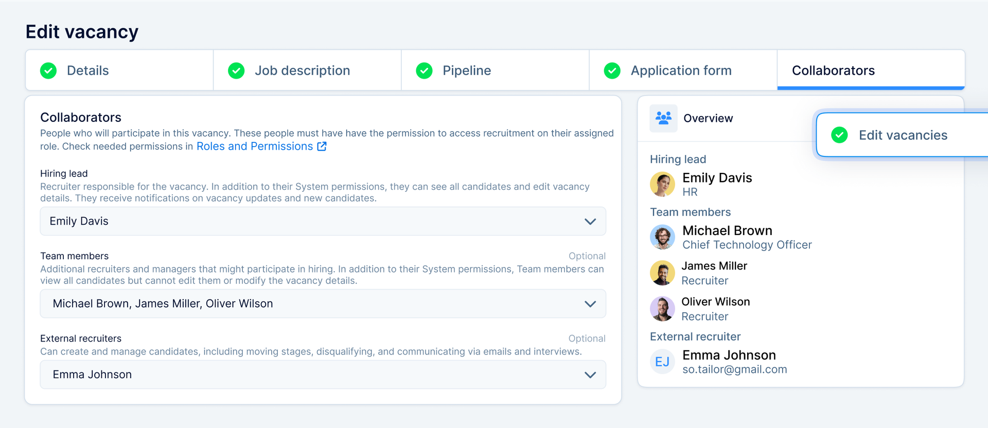Go to the Pipeline tab
Image resolution: width=988 pixels, height=428 pixels.
point(495,70)
